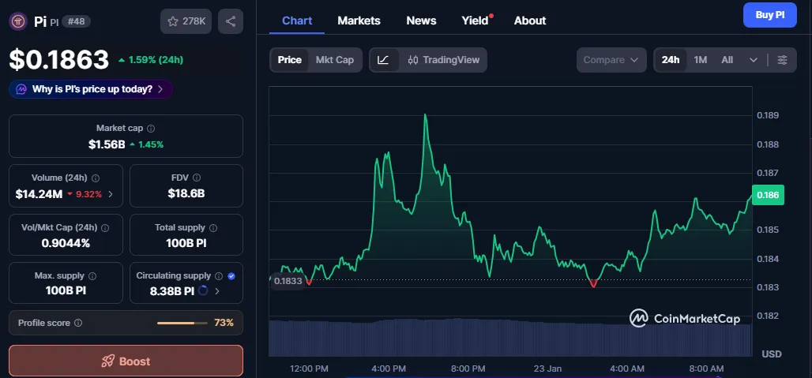The height and width of the screenshot is (378, 812).
Task: Click the 100B PI Total supply value
Action: click(186, 243)
